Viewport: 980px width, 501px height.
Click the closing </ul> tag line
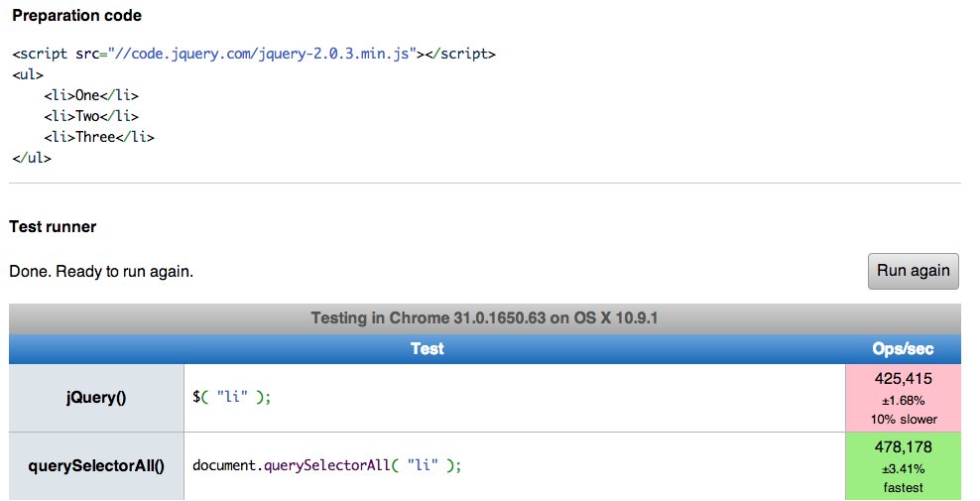(x=32, y=158)
